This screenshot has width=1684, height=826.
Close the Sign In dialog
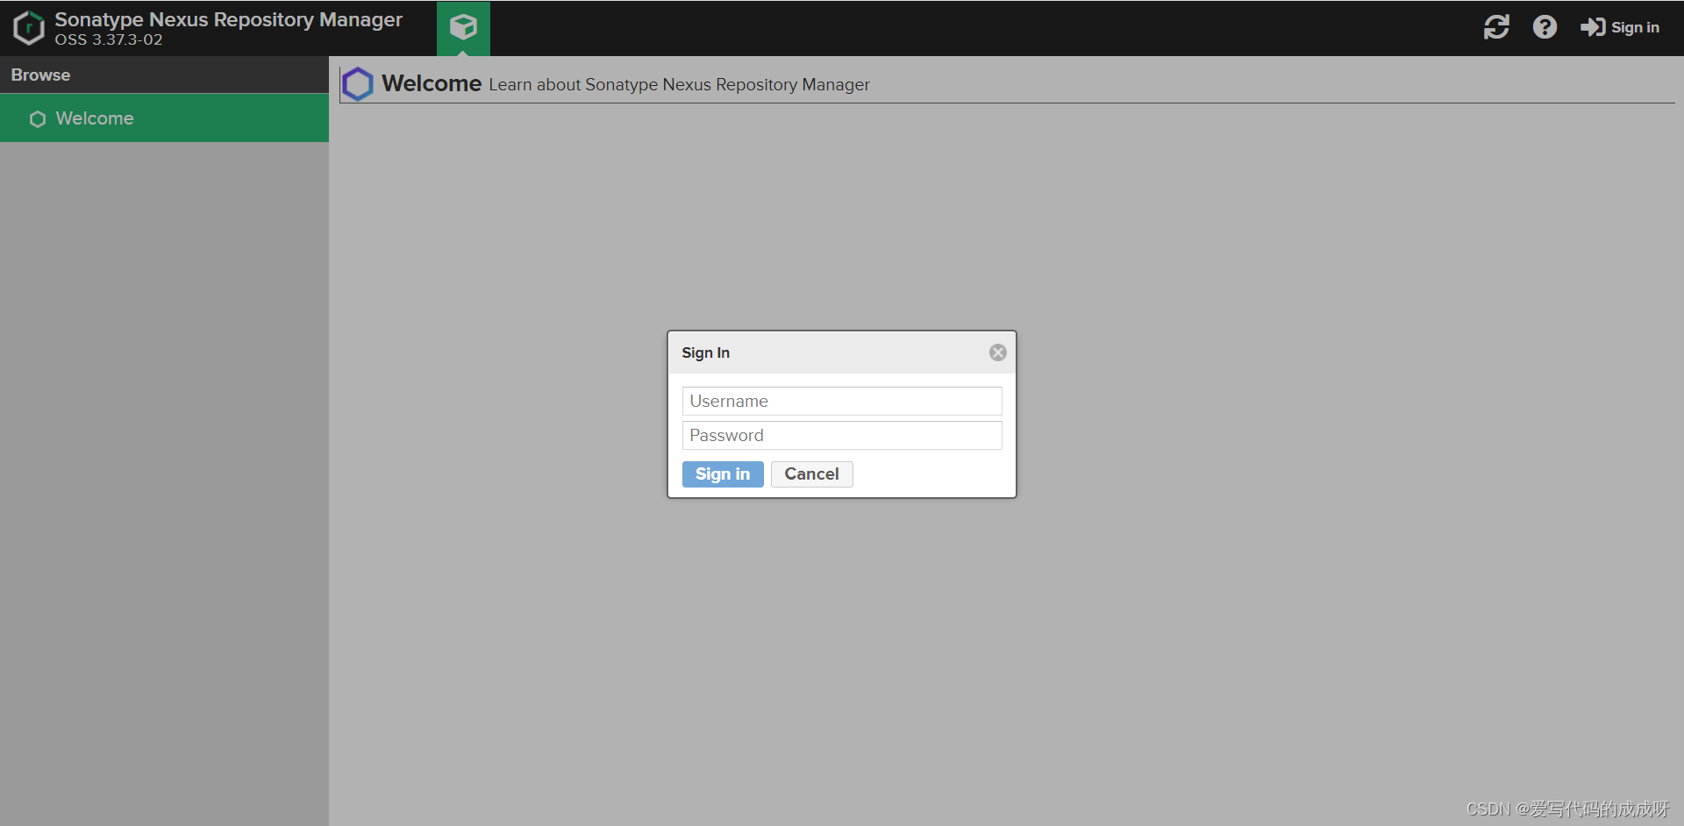pos(998,352)
